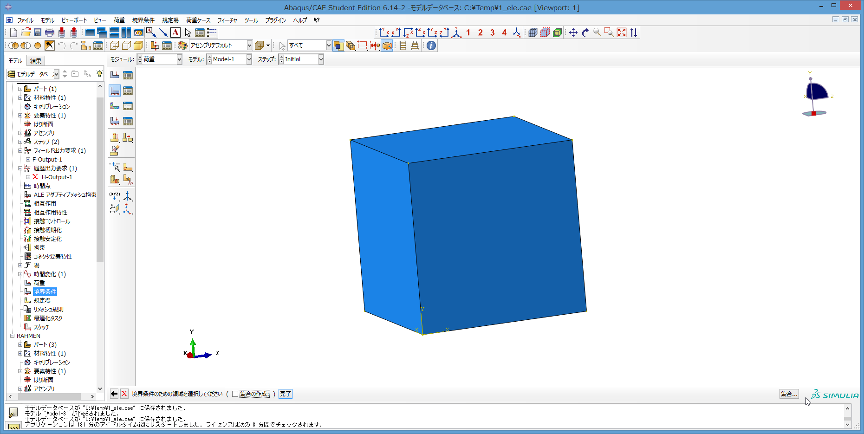This screenshot has width=864, height=434.
Task: Open the Color Code palette icon
Action: click(x=182, y=45)
